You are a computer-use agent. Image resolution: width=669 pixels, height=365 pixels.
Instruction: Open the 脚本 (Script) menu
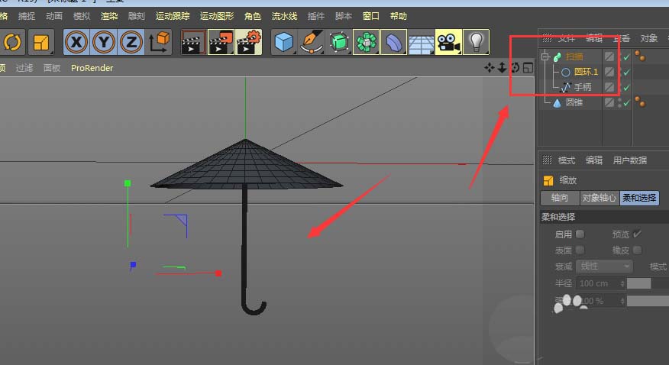(x=344, y=16)
